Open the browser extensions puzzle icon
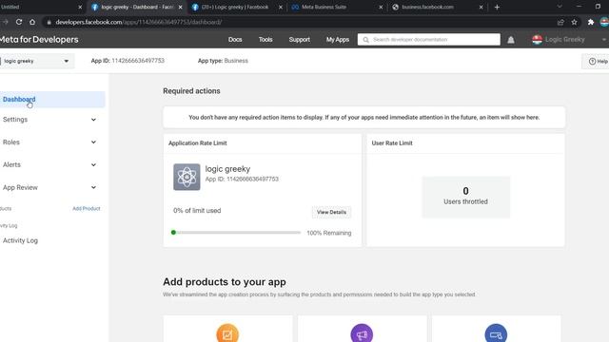 click(x=590, y=22)
